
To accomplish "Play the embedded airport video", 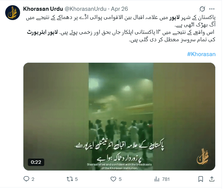I will pos(119,117).
